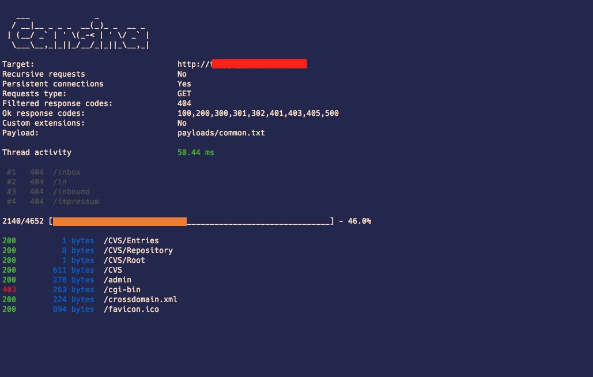Click the orange progress bar fill
This screenshot has height=377, width=593.
120,221
